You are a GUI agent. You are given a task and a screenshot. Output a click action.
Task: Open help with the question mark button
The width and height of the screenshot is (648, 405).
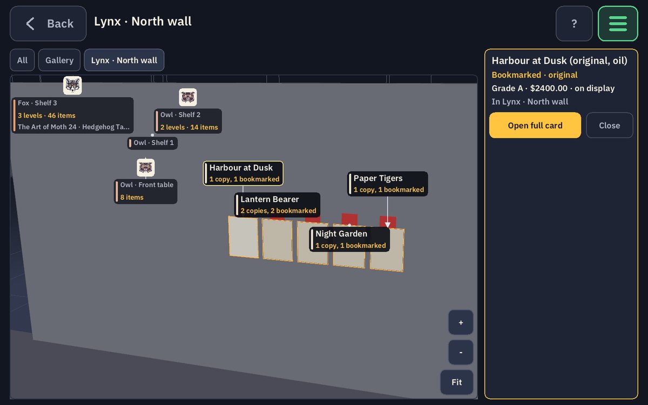tap(574, 24)
